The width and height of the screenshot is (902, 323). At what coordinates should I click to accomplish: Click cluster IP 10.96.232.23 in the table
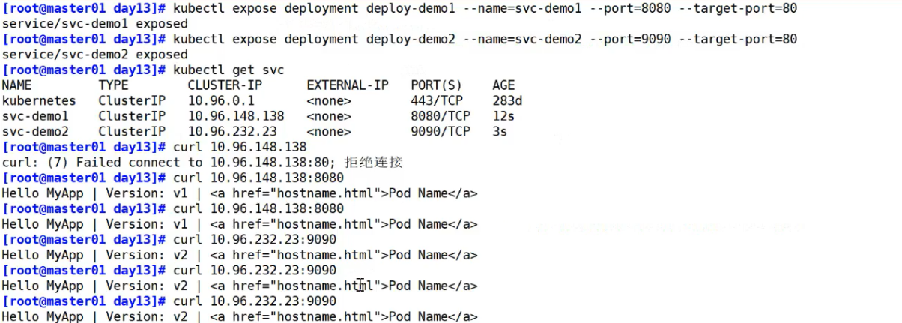click(x=232, y=131)
